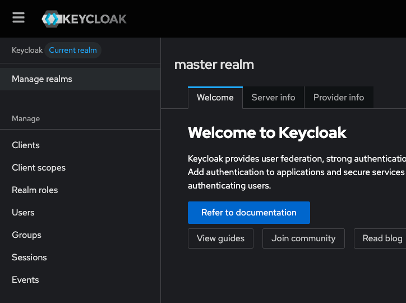Open Events in sidebar

click(x=80, y=279)
